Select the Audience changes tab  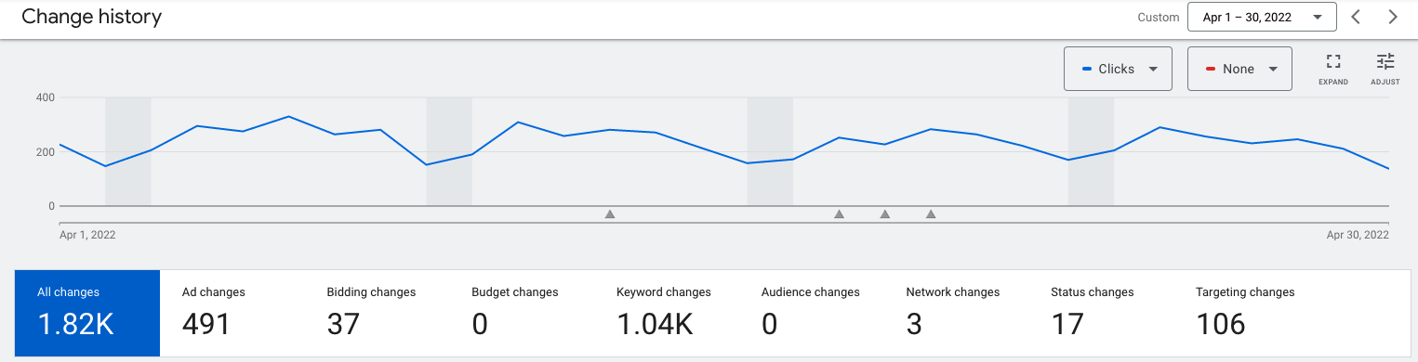(813, 313)
